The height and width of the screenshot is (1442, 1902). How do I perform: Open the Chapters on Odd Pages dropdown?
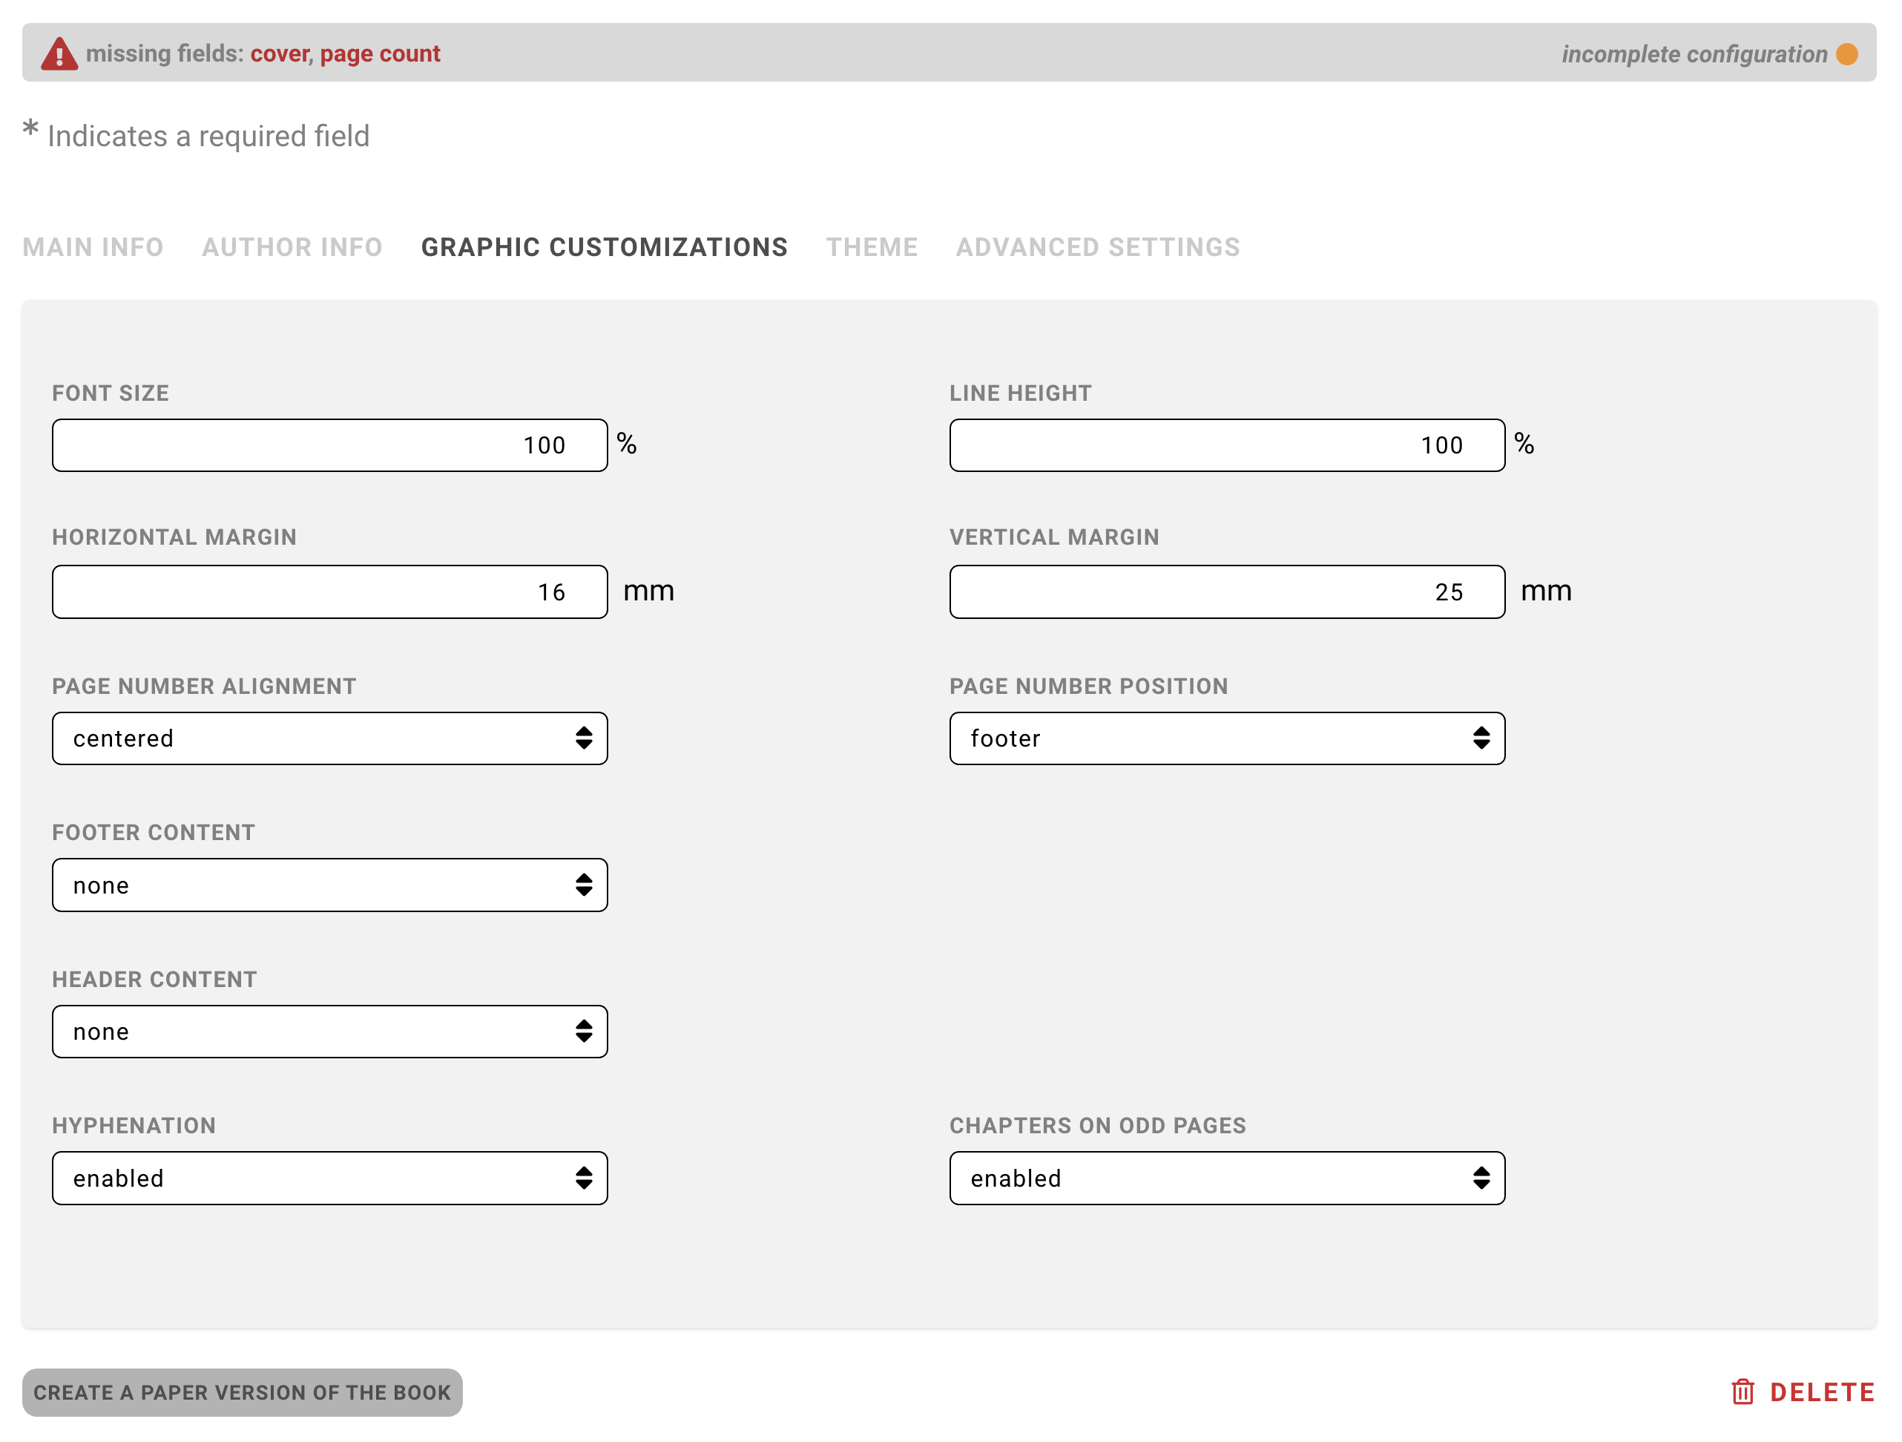point(1227,1178)
